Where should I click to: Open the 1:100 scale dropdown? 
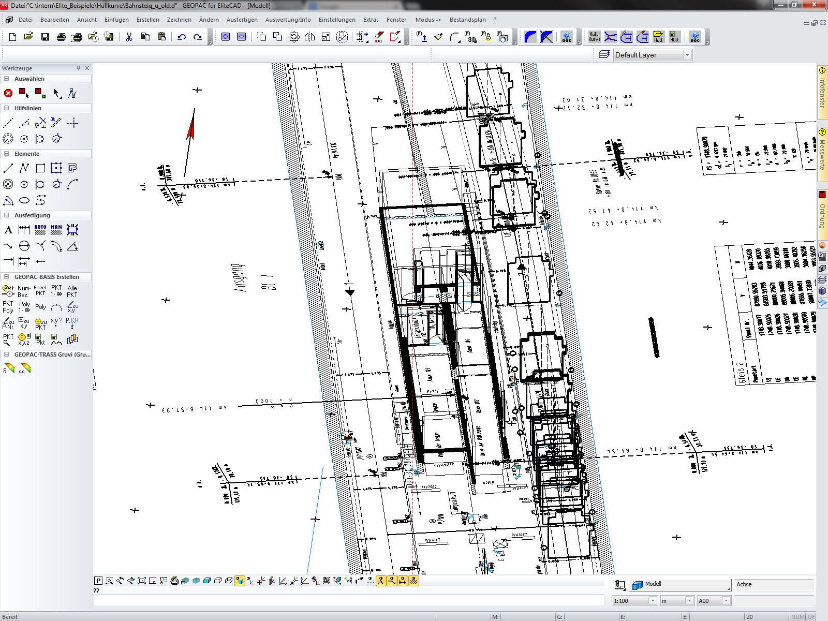pos(653,601)
